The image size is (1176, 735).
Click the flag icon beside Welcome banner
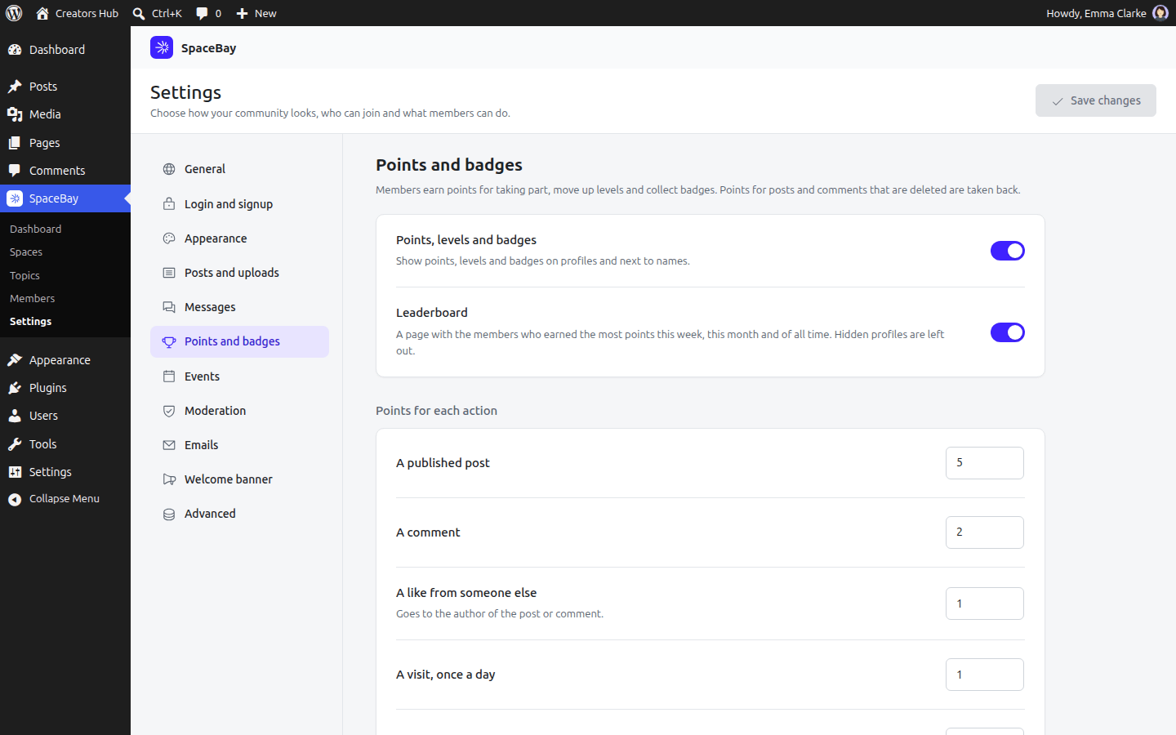click(169, 479)
